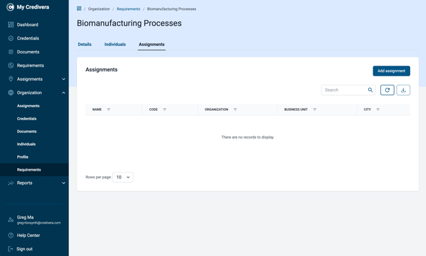The width and height of the screenshot is (426, 256).
Task: Sort by the BUSINESS UNIT column header
Action: pyautogui.click(x=296, y=110)
